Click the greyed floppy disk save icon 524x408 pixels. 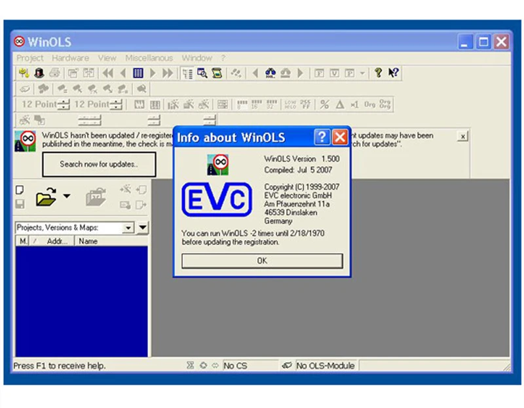tap(20, 204)
